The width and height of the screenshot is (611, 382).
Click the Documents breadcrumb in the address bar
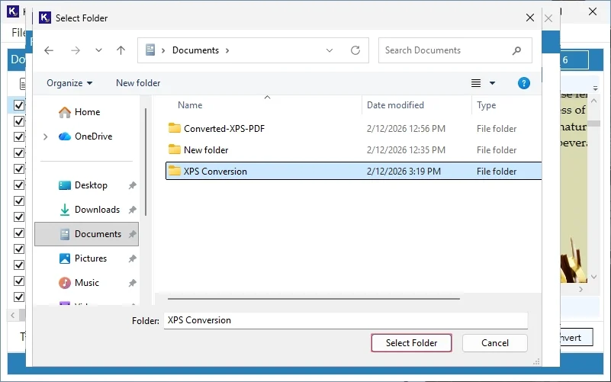[195, 50]
